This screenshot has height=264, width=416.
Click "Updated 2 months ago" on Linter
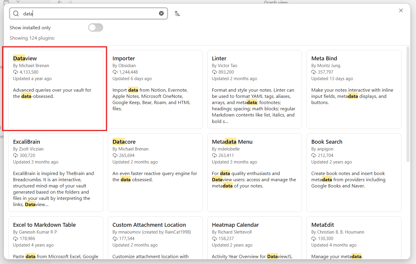point(234,79)
